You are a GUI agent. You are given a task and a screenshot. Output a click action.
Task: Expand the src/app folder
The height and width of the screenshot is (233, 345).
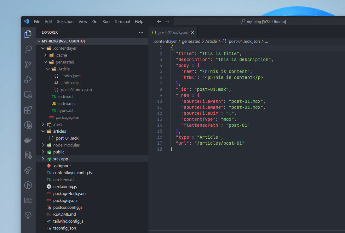tap(92, 159)
